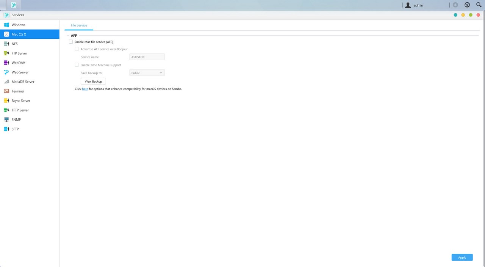Open the Save backup to Public dropdown
The image size is (485, 267).
point(147,73)
